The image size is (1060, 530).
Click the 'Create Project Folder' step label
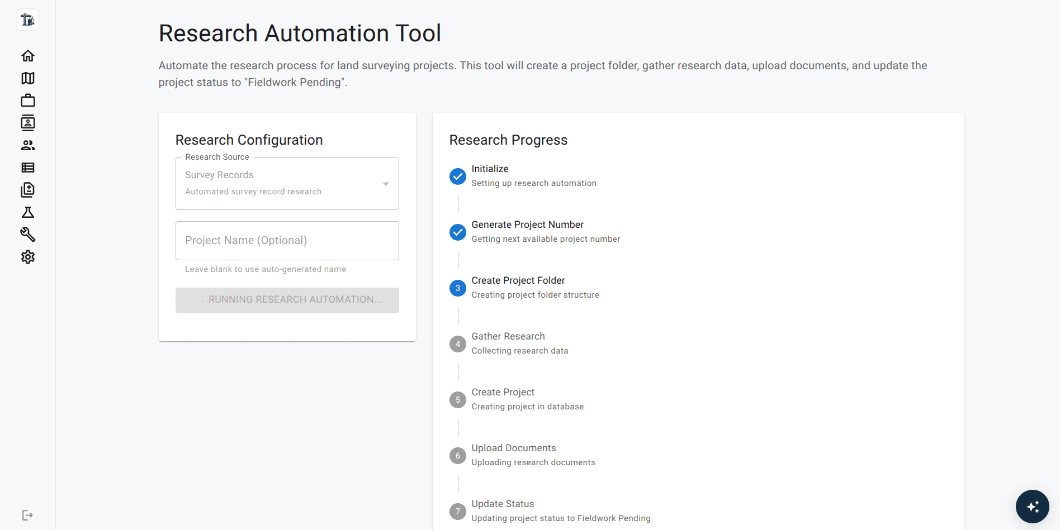518,280
